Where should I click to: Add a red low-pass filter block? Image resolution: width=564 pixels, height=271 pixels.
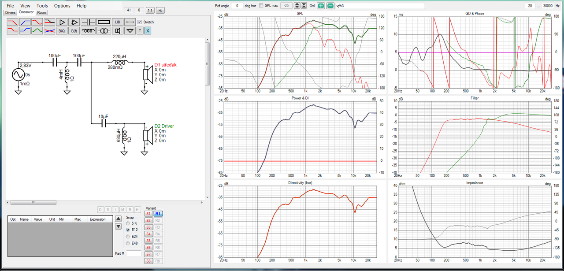(x=13, y=22)
